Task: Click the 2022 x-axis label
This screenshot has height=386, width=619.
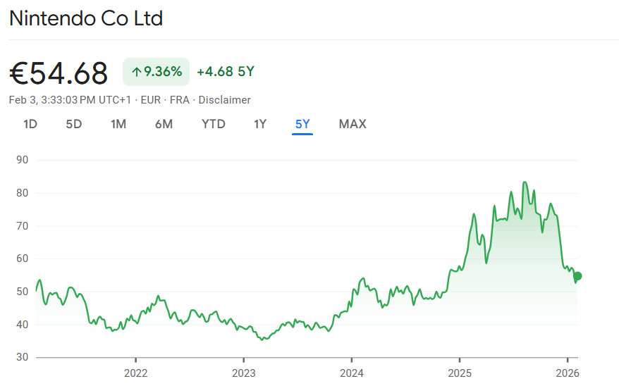Action: (135, 373)
